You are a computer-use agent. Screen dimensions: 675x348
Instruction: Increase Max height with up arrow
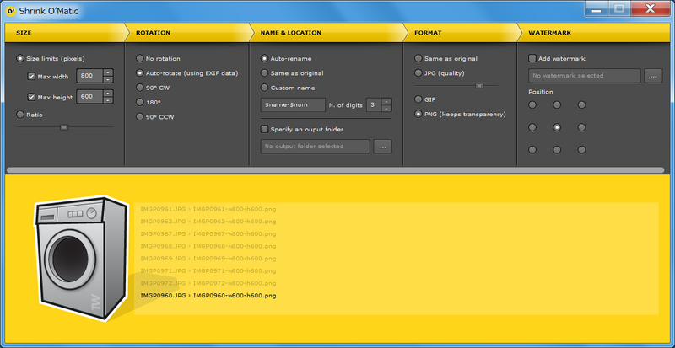pyautogui.click(x=109, y=93)
